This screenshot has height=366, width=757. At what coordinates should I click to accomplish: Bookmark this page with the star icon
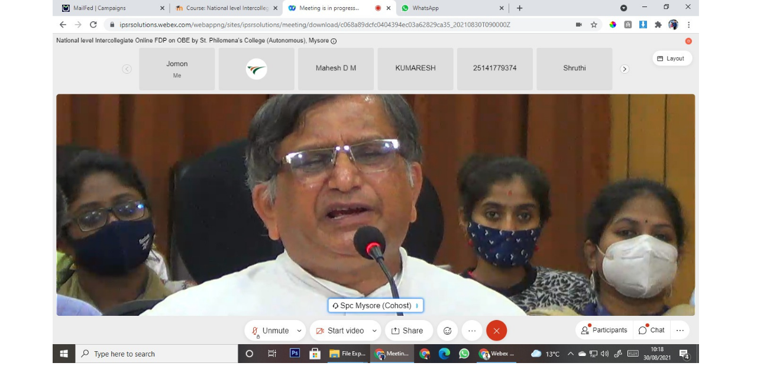pos(594,25)
